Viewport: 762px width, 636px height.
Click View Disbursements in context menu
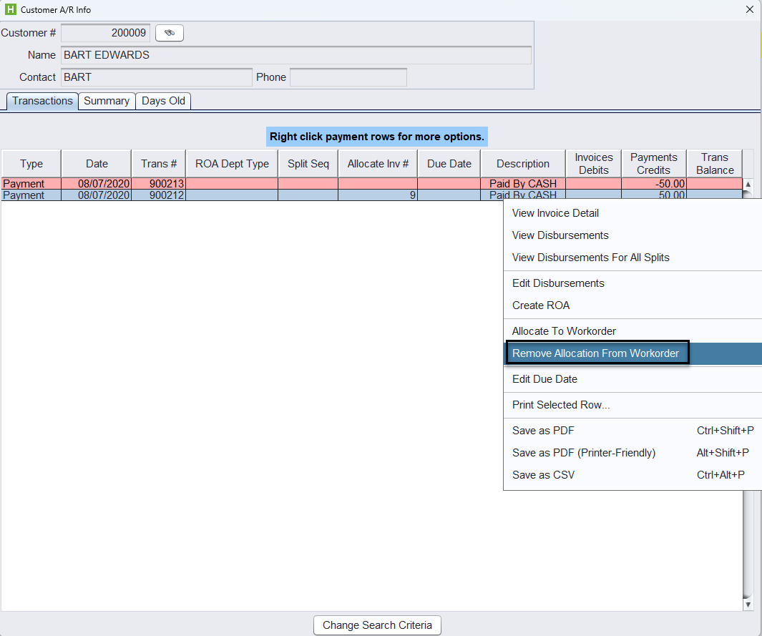[560, 235]
